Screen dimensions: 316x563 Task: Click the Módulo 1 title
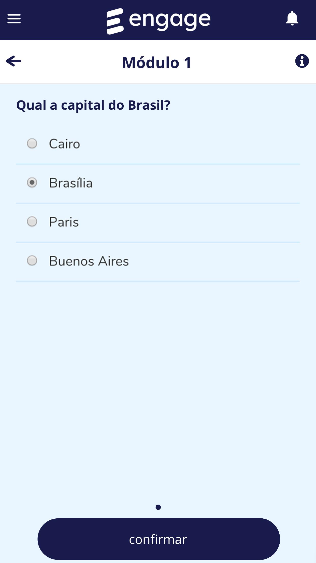point(157,63)
